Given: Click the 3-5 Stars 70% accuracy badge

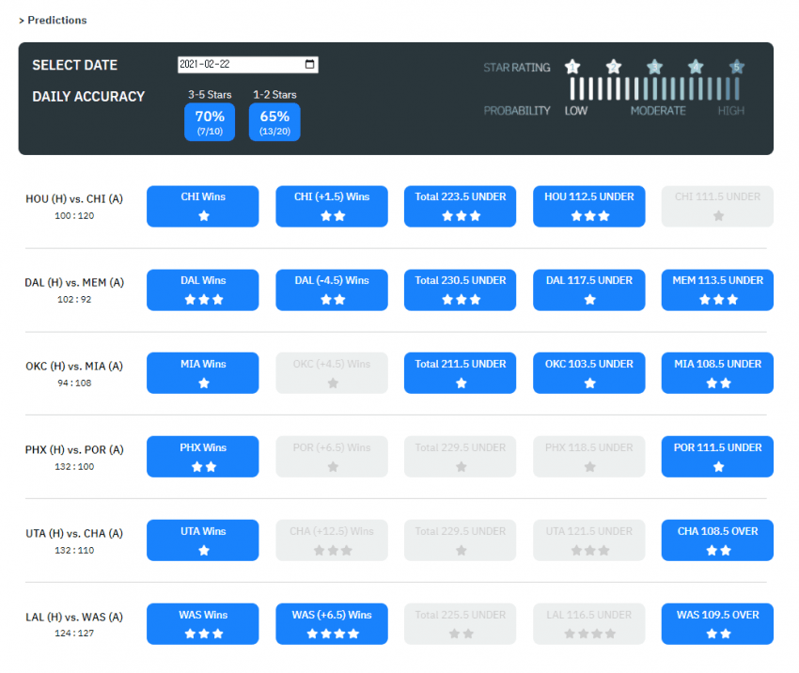Looking at the screenshot, I should [x=210, y=122].
